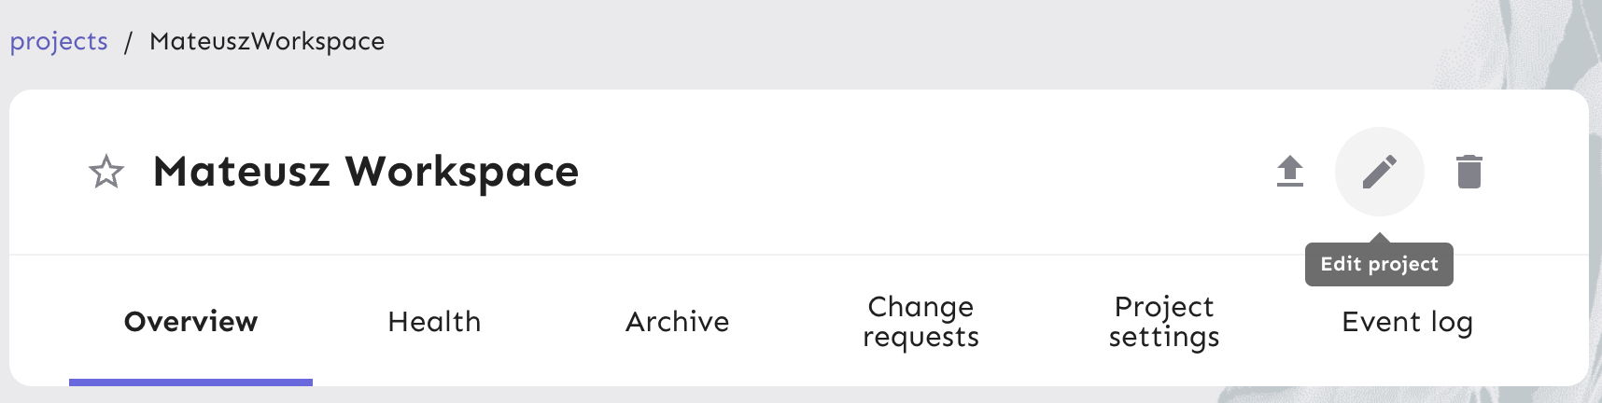Show the Change requests tab
The image size is (1602, 403).
coord(920,322)
